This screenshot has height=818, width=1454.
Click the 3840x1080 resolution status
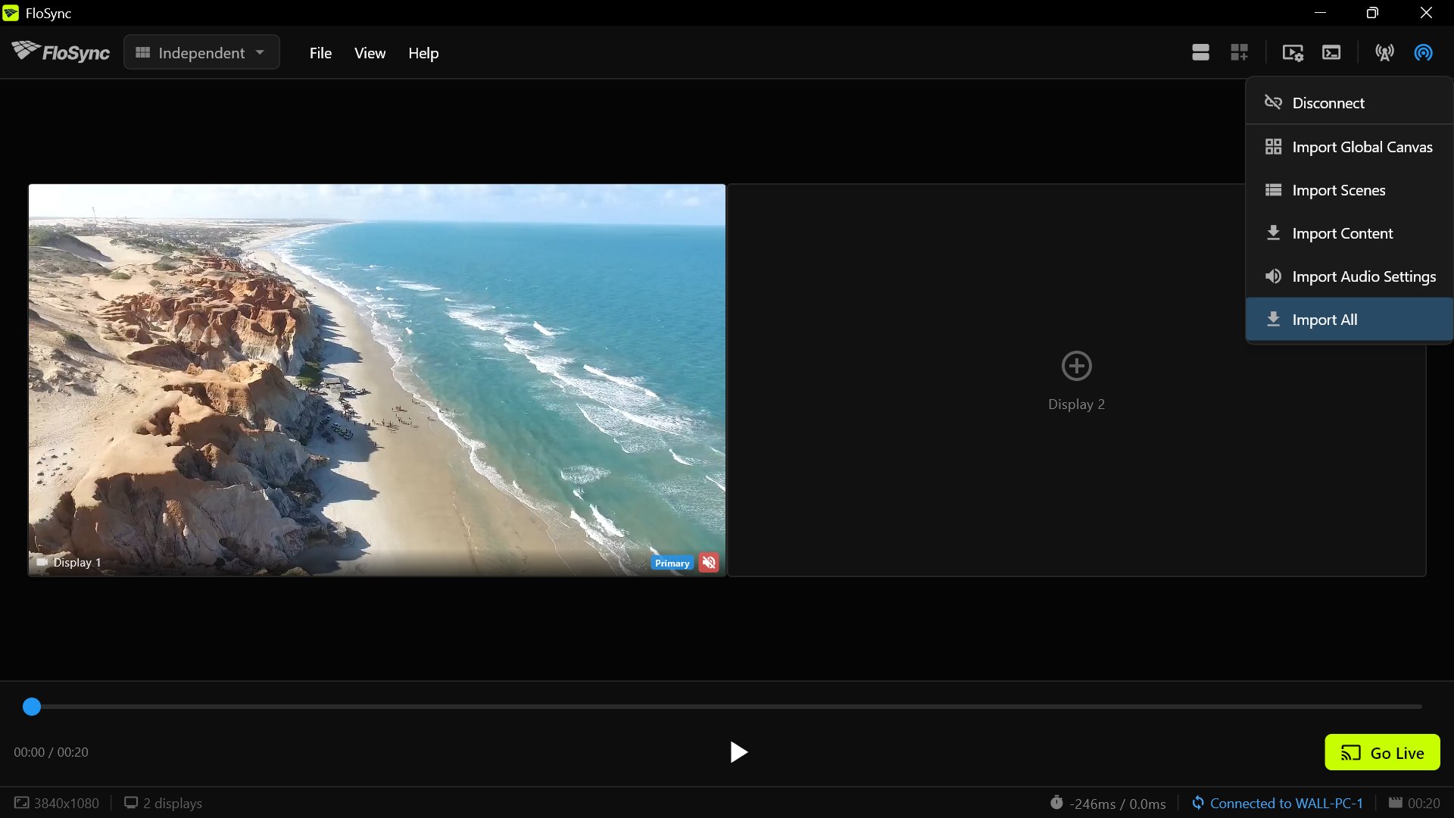coord(57,804)
